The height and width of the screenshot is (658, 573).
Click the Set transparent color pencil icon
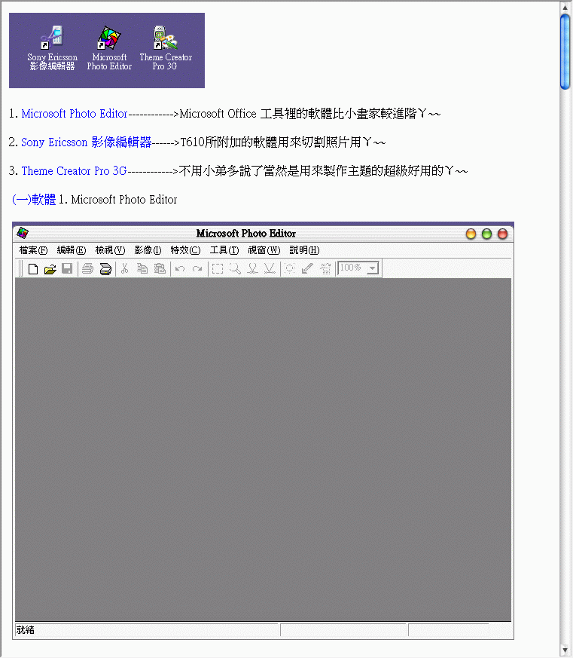[x=307, y=268]
